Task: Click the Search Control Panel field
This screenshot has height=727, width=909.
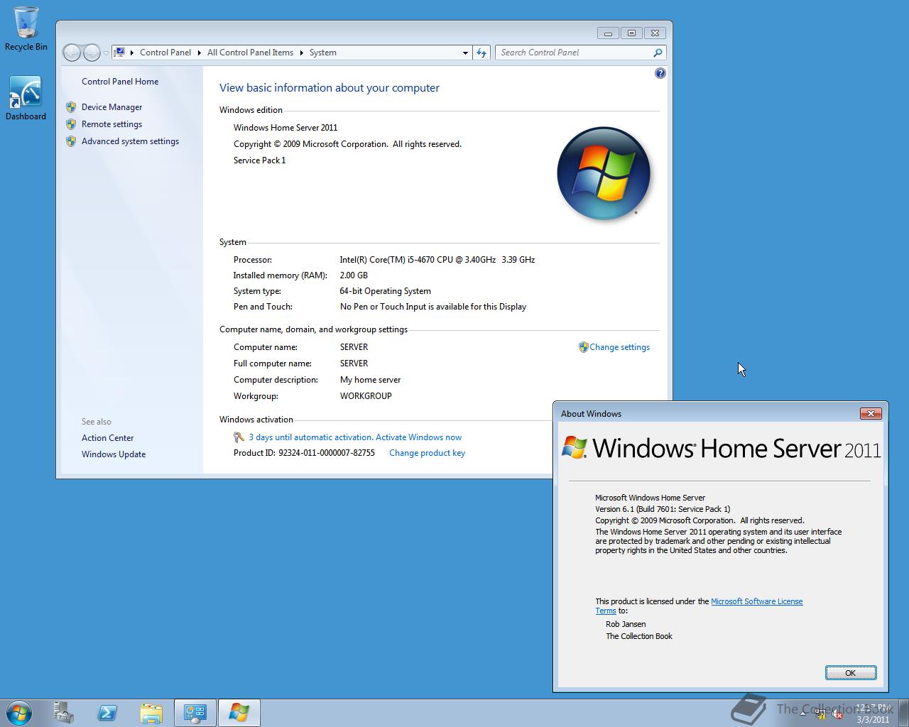Action: [x=573, y=53]
